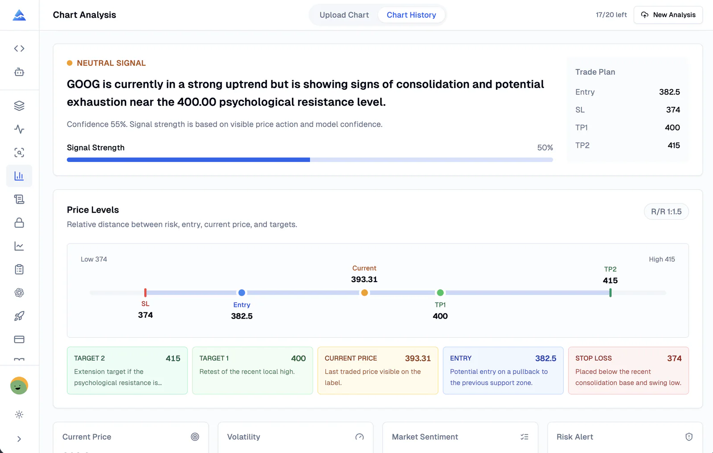Select the Target 2 card
Viewport: 713px width, 453px height.
[x=127, y=370]
